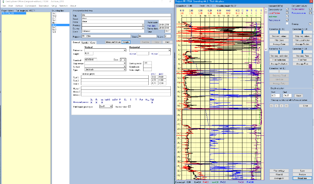Image resolution: width=314 pixels, height=184 pixels.
Task: Click the Restore button
Action: click(302, 175)
